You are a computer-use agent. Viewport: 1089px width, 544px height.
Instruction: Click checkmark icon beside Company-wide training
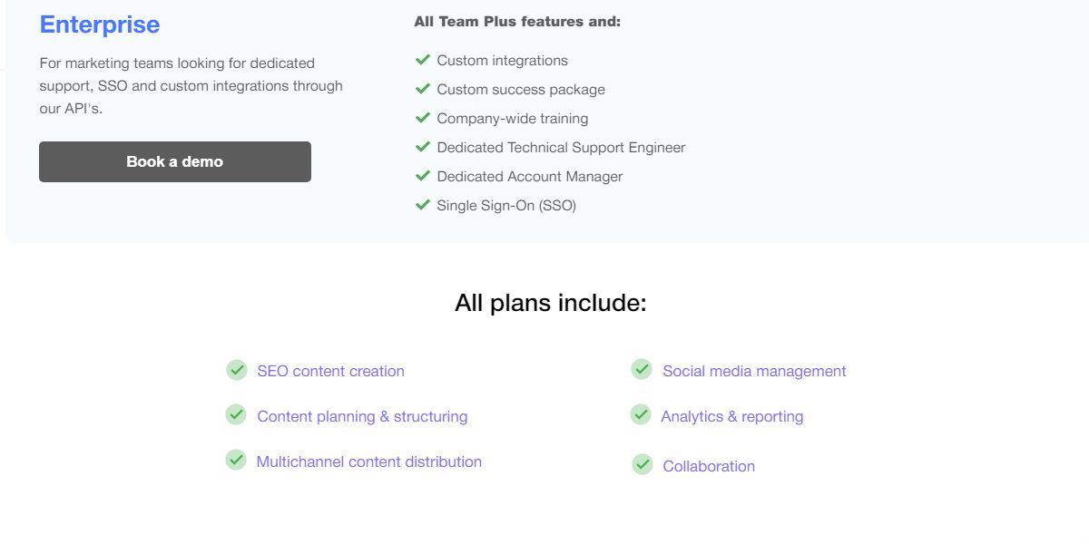[422, 118]
